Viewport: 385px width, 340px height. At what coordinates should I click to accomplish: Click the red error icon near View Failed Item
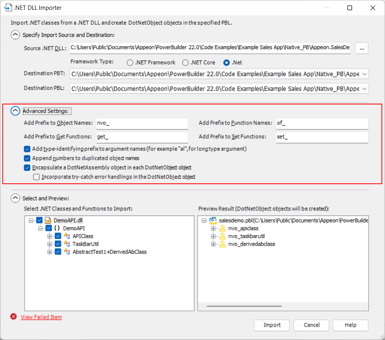(x=13, y=316)
